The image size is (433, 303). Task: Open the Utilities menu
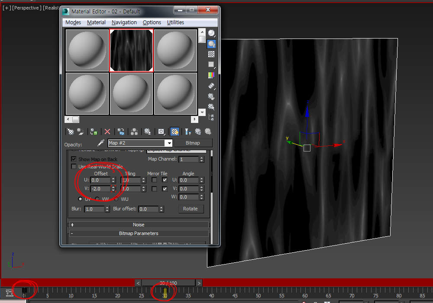coord(175,23)
